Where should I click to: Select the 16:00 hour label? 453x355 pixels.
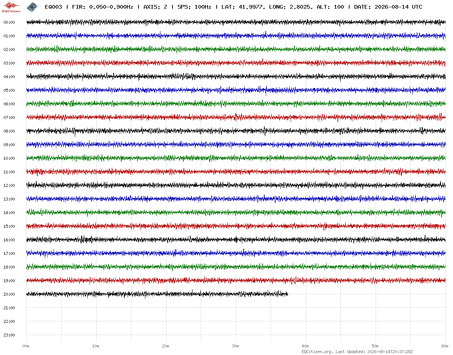(x=9, y=240)
